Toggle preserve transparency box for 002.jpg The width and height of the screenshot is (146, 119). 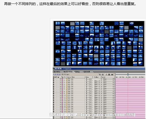93,81
